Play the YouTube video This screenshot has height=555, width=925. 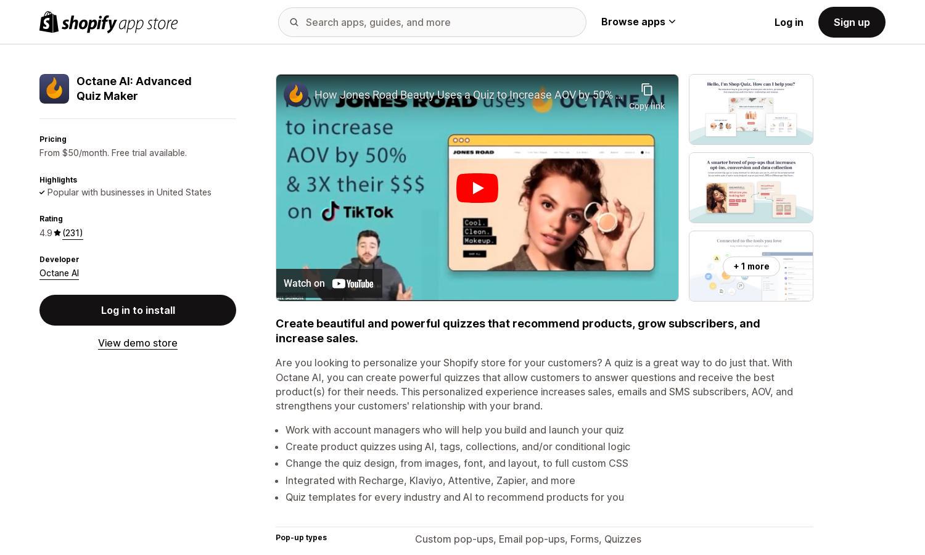click(x=477, y=188)
